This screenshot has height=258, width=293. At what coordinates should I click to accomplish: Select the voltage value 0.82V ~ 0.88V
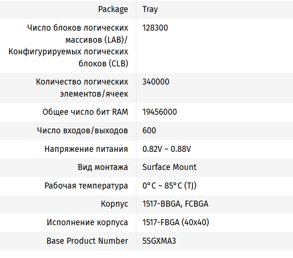(x=167, y=149)
